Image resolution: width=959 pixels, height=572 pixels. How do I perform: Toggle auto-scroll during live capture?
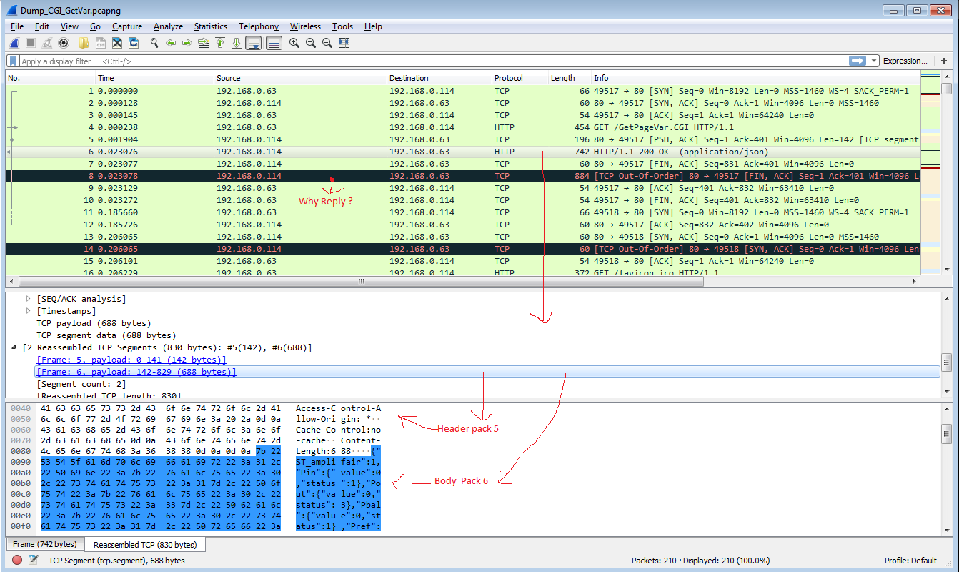tap(253, 43)
